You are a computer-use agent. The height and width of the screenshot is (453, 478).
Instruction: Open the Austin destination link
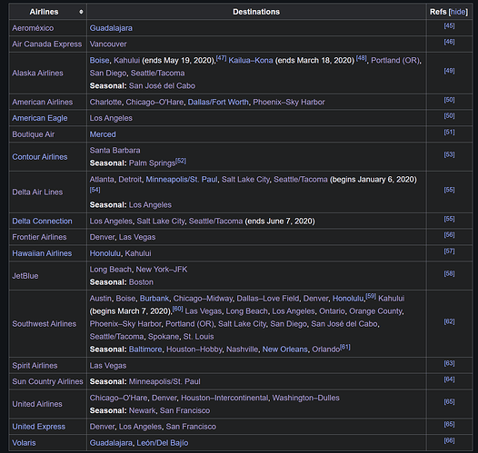(x=101, y=299)
